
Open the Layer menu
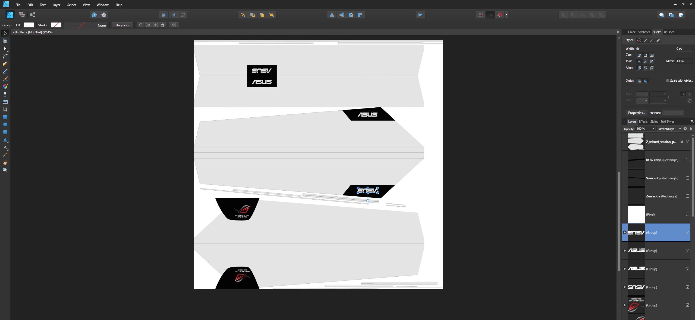[x=56, y=5]
